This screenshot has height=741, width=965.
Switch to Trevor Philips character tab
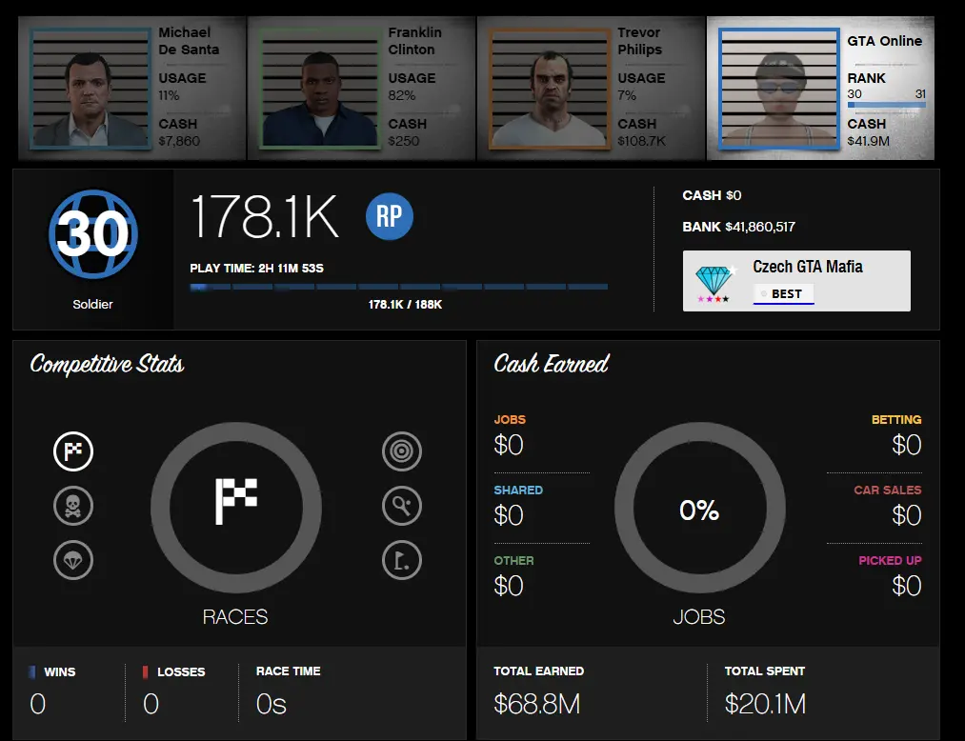click(591, 88)
